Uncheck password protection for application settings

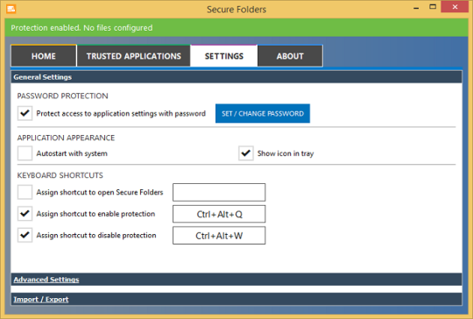point(25,113)
